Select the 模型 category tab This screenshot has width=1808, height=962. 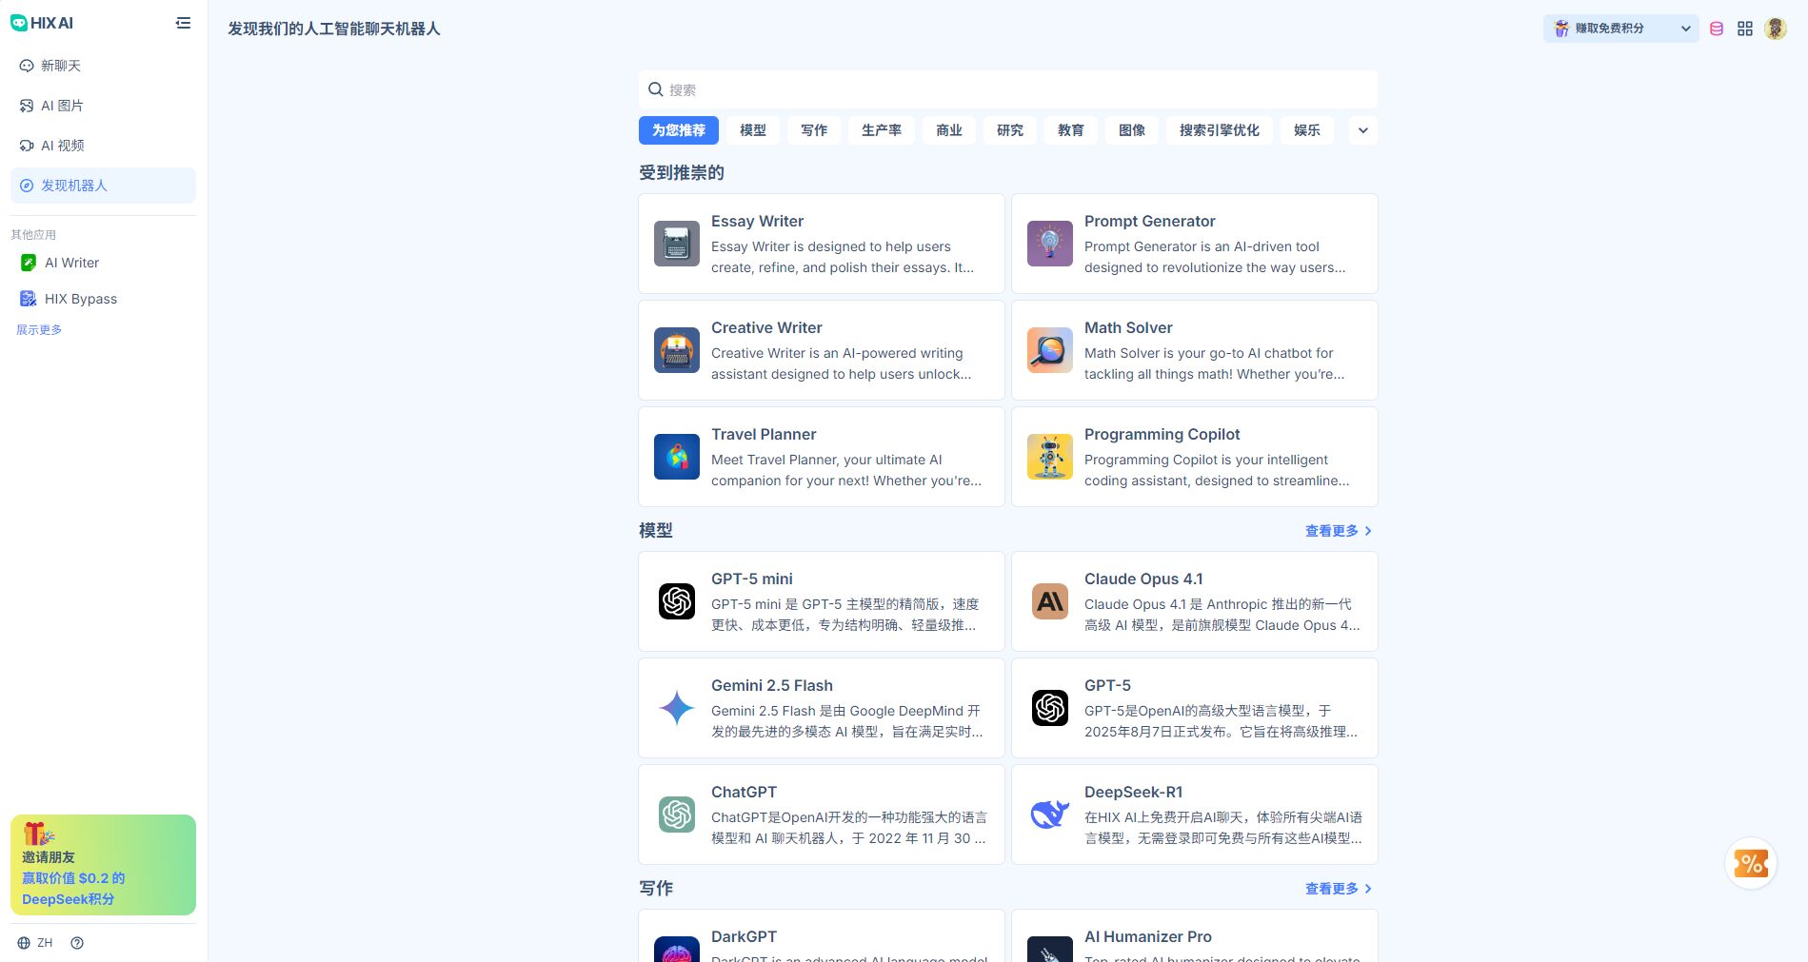click(x=753, y=130)
